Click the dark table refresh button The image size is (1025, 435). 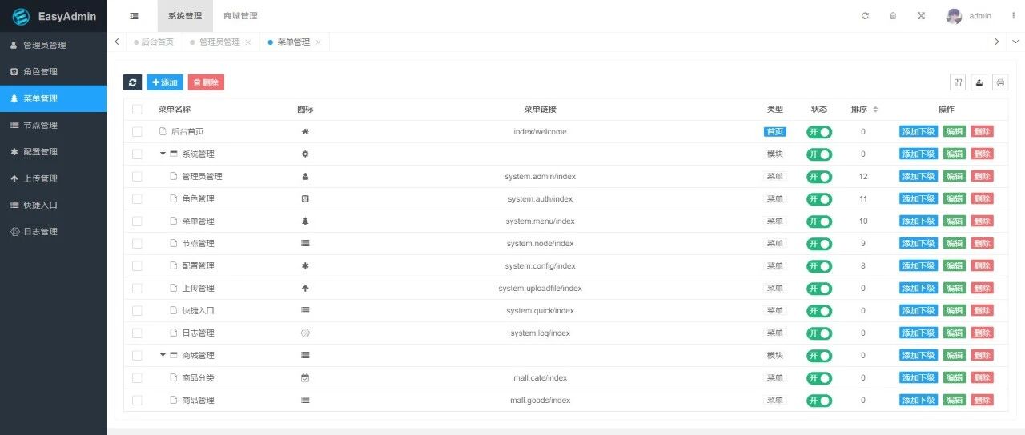point(132,82)
